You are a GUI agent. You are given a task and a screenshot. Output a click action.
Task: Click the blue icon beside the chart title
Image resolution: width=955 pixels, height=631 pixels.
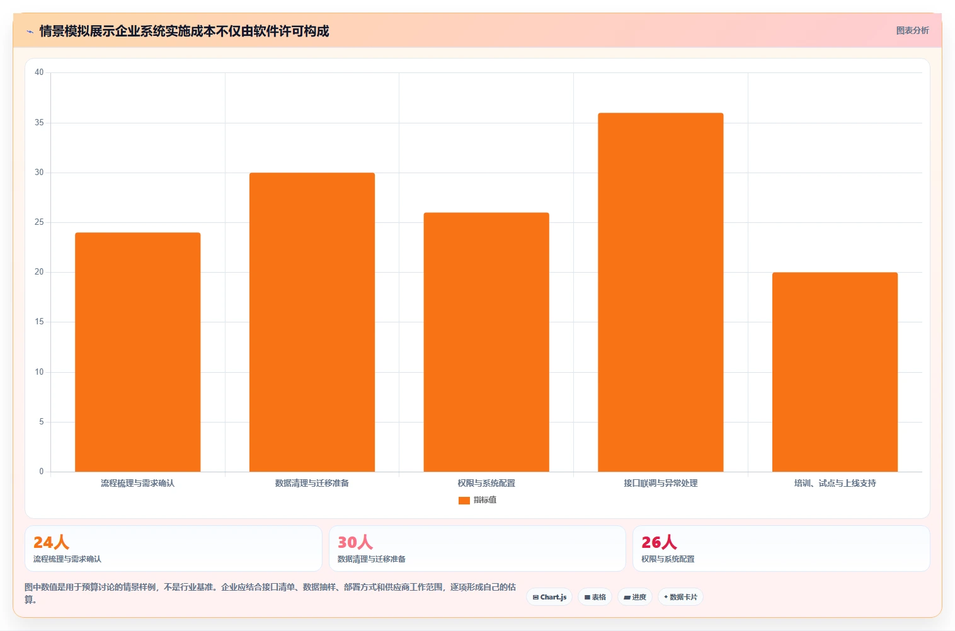point(30,31)
